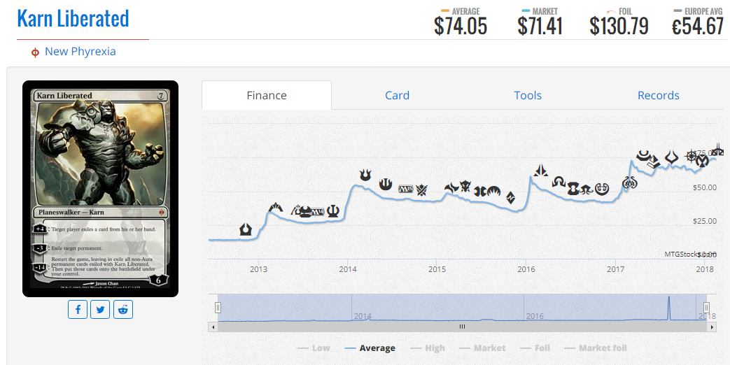Click set icon above the 2016 price spike
The width and height of the screenshot is (730, 365).
coord(541,171)
